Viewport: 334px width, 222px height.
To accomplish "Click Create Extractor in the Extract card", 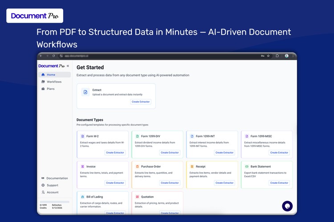I will [141, 102].
